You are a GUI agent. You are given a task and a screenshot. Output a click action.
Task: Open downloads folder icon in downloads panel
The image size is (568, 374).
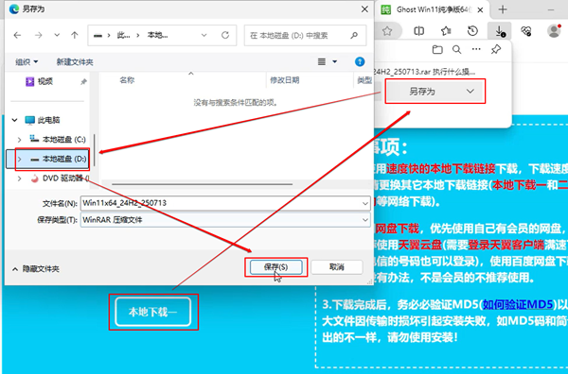pyautogui.click(x=437, y=49)
